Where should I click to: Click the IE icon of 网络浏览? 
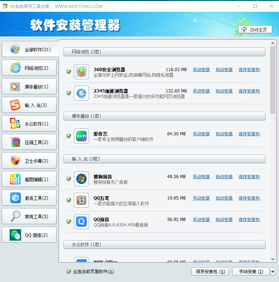point(15,68)
